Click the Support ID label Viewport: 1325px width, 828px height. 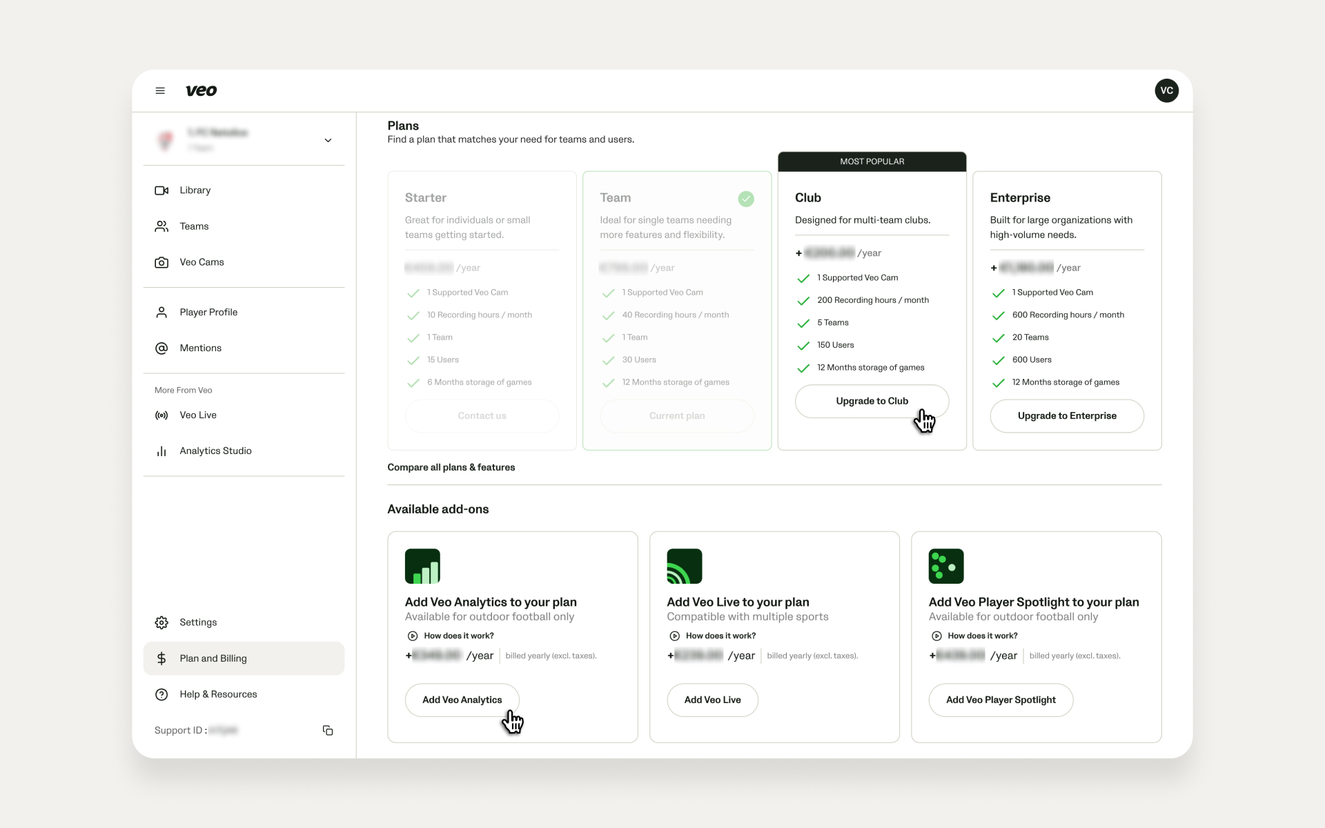181,730
